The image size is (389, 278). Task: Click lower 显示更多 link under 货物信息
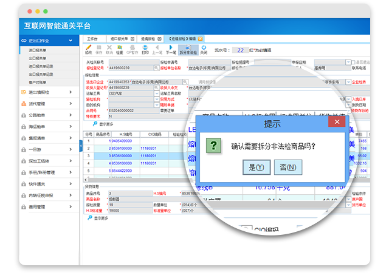[x=101, y=218]
